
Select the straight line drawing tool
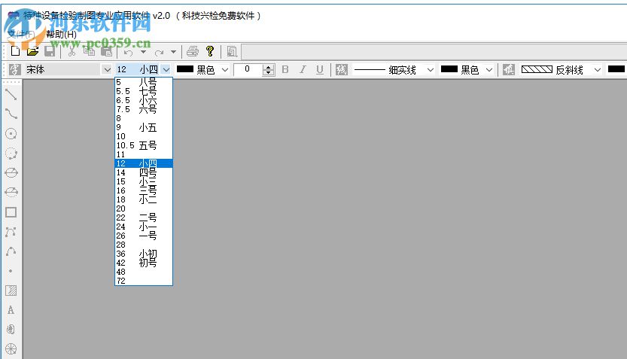pos(11,94)
